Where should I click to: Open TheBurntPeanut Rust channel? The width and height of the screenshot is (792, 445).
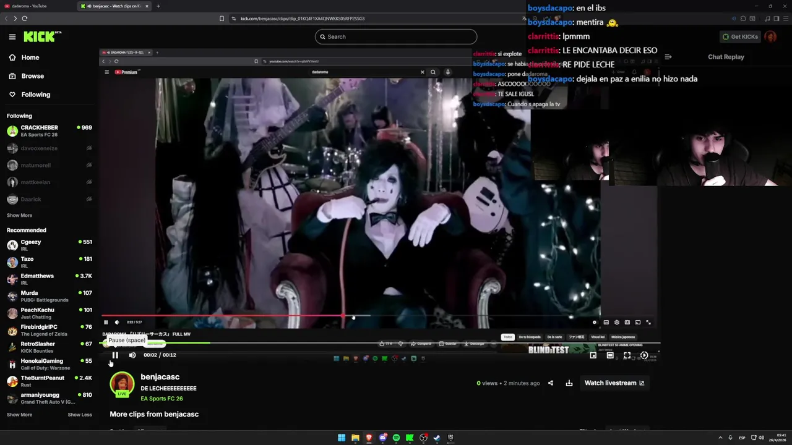49,381
